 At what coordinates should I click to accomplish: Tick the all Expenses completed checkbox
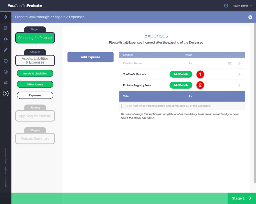pos(123,106)
